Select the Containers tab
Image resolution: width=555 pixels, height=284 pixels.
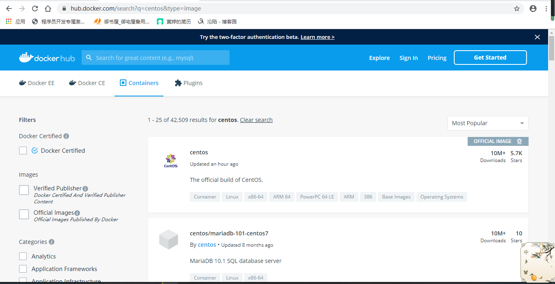click(x=139, y=83)
